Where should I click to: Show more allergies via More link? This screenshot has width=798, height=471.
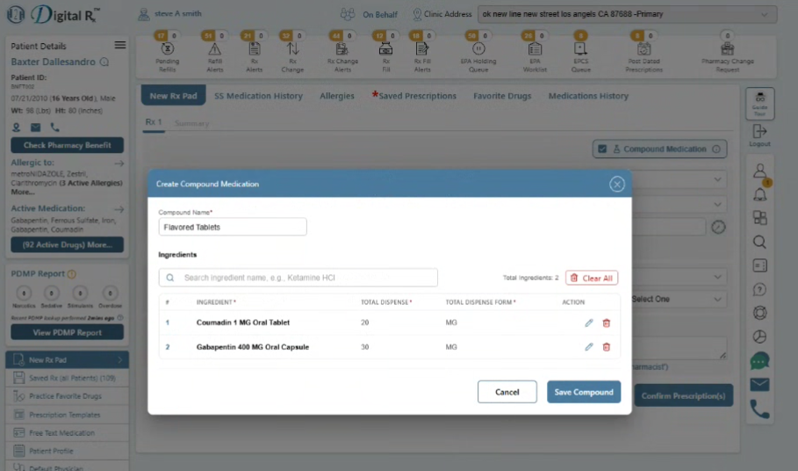23,192
